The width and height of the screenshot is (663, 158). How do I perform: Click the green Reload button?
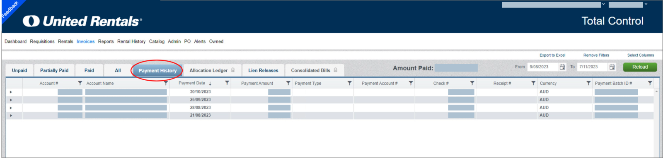pyautogui.click(x=640, y=67)
